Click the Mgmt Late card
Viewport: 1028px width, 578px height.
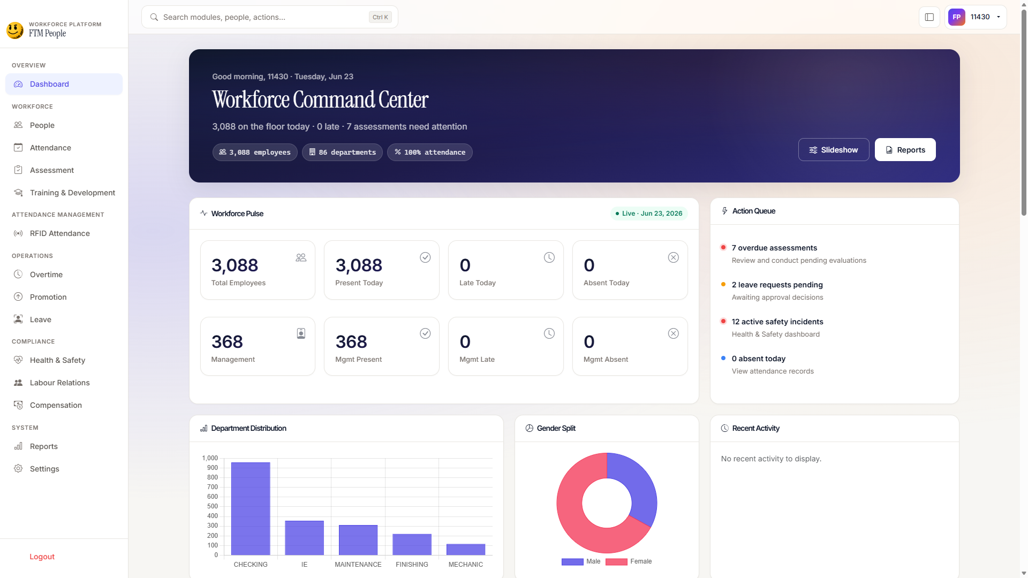(x=506, y=346)
